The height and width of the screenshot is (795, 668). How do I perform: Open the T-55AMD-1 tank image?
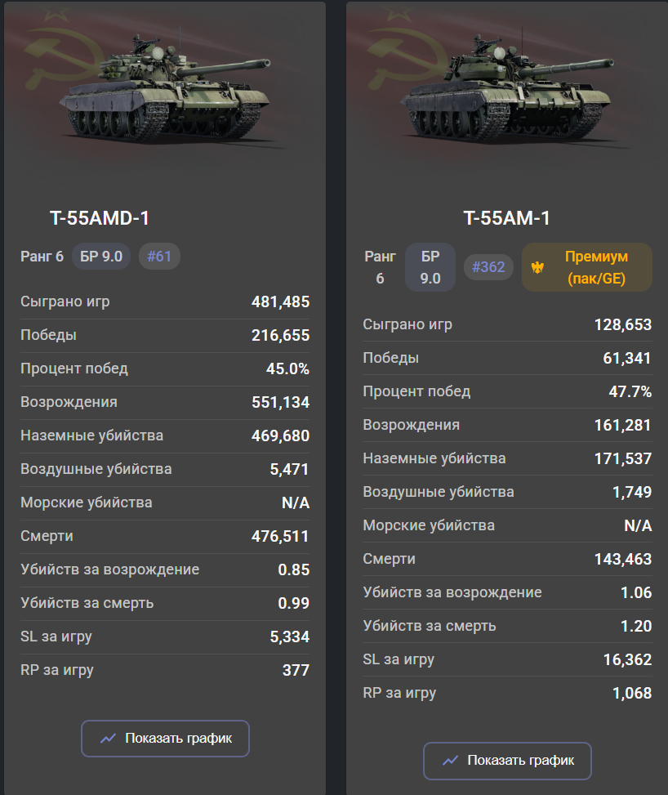tap(166, 87)
